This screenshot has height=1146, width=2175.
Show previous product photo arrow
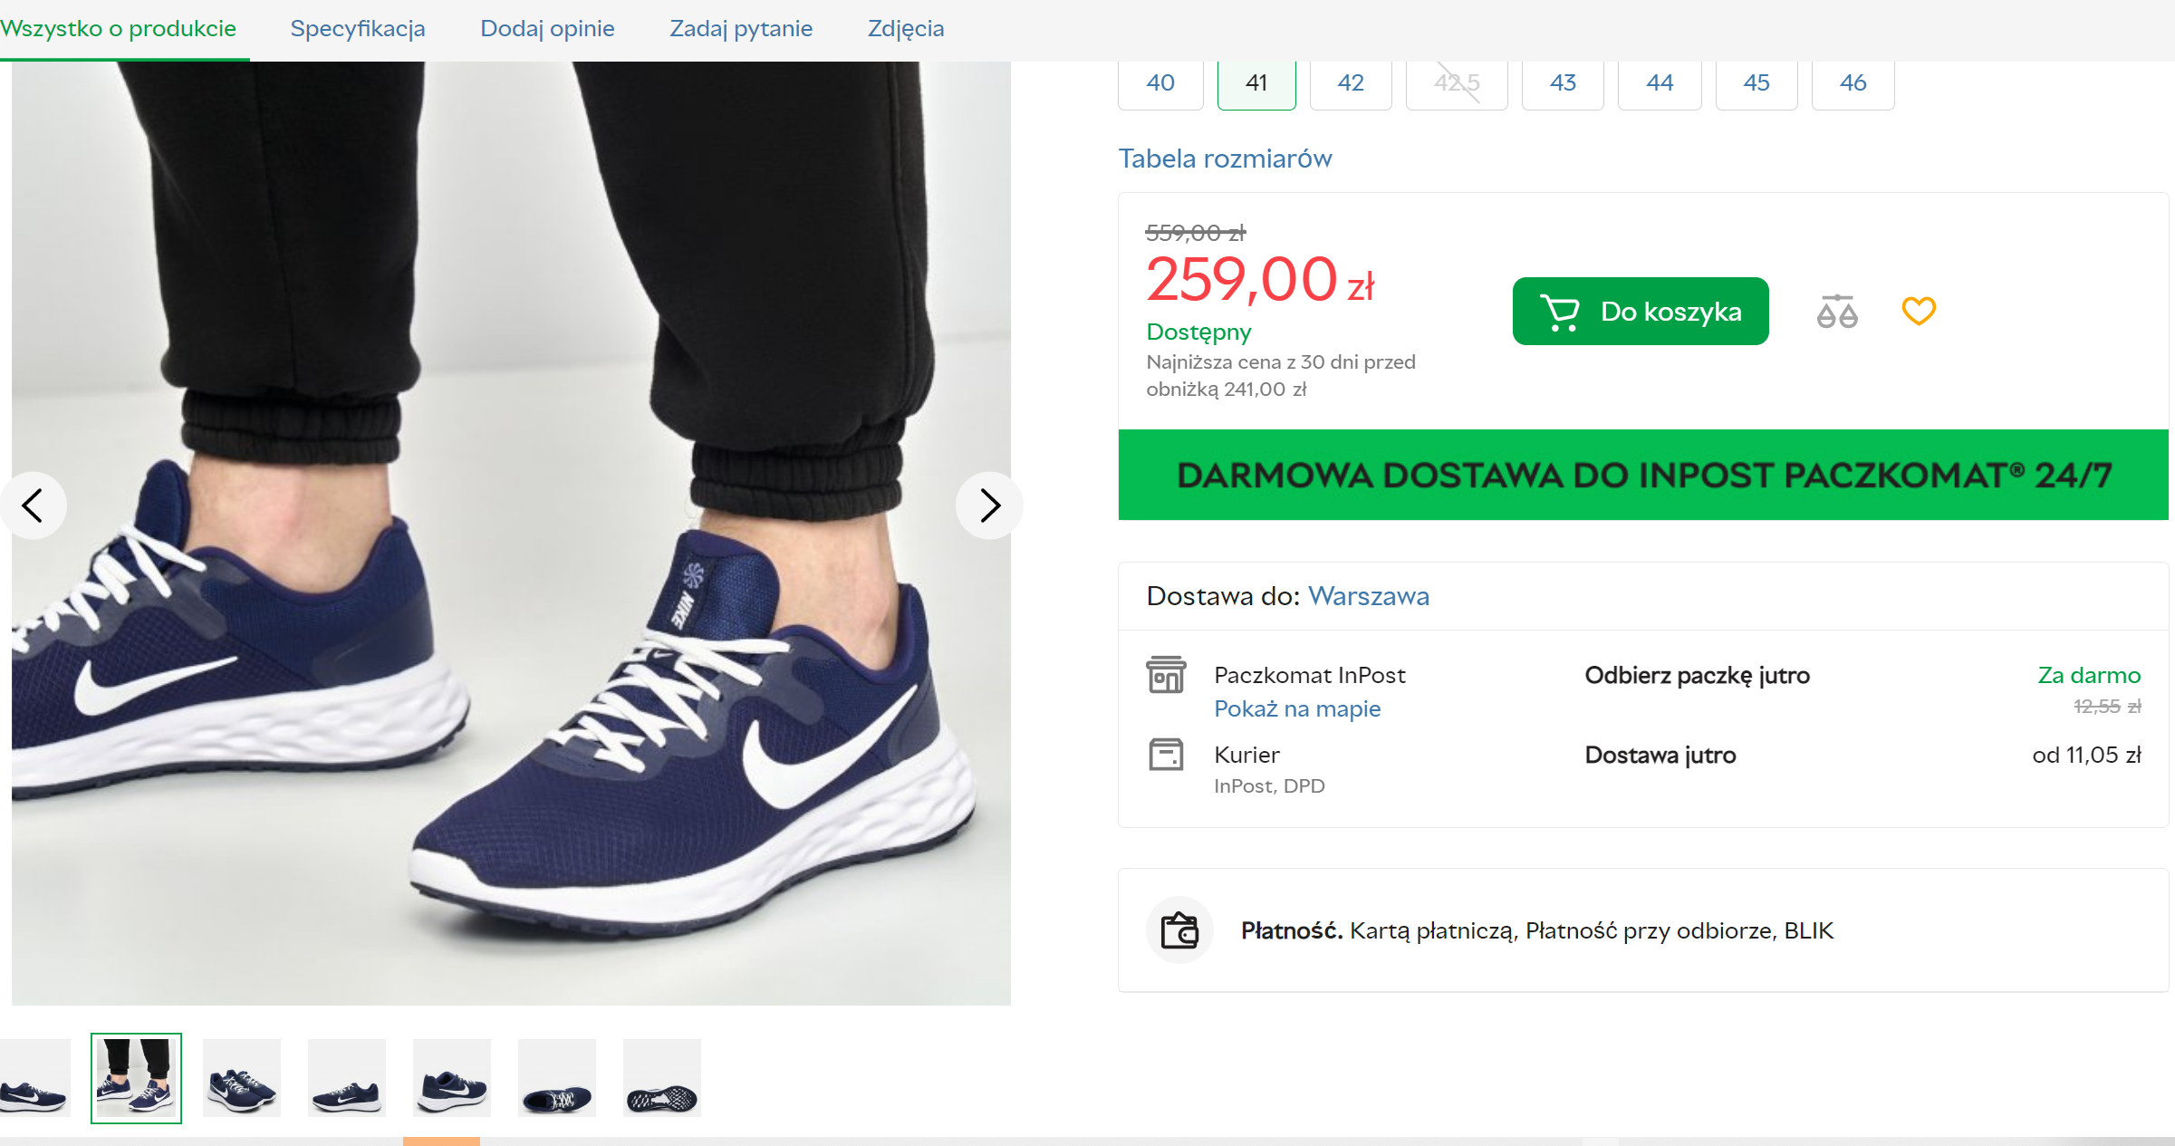tap(33, 506)
